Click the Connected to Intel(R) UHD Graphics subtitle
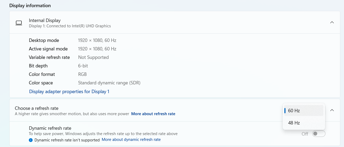 point(70,26)
